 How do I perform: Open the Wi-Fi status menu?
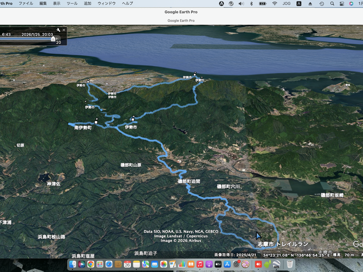pos(275,3)
